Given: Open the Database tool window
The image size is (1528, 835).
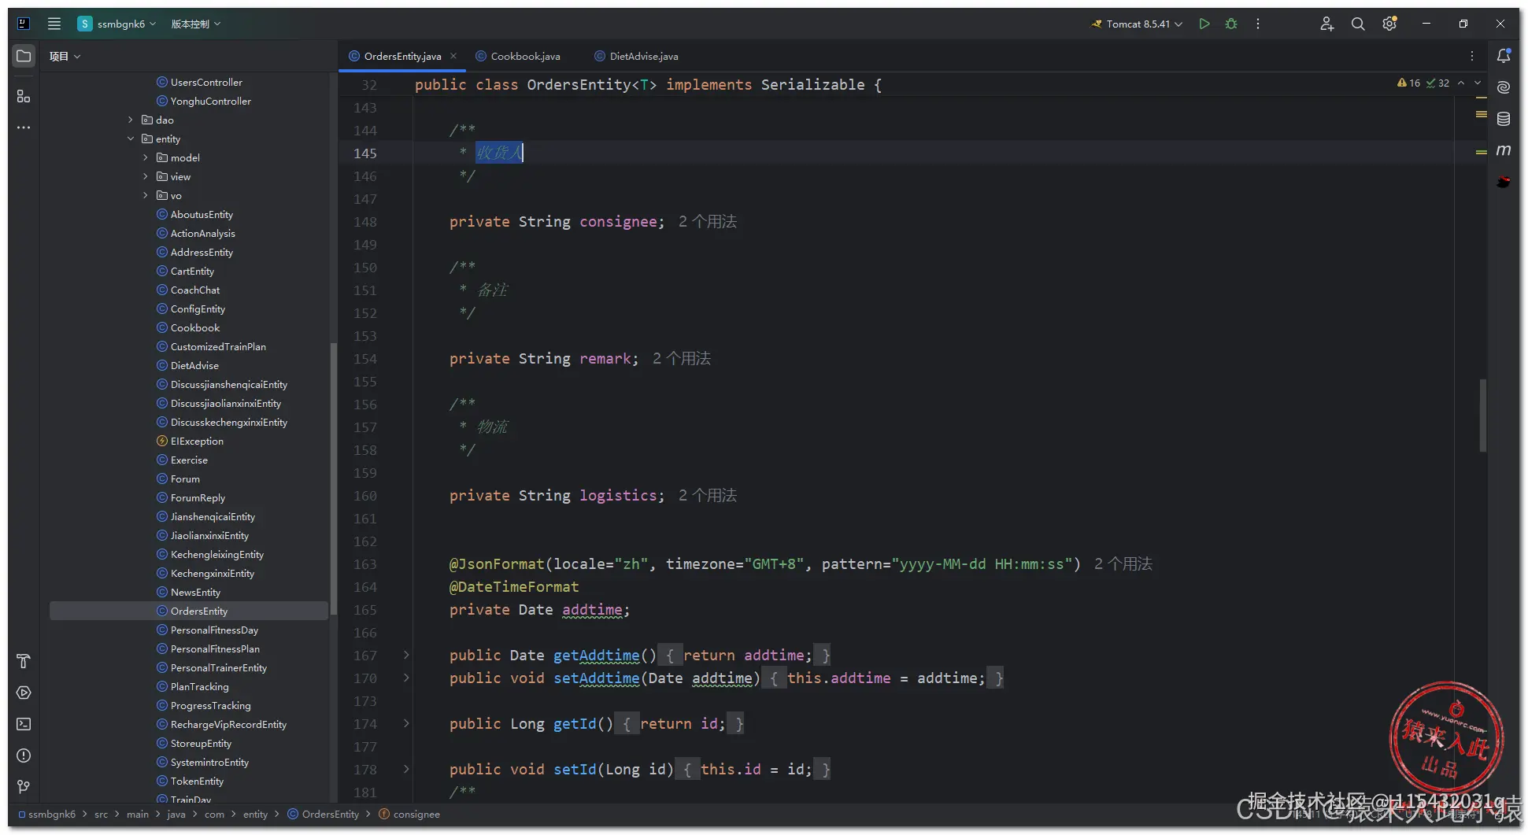Looking at the screenshot, I should [1504, 119].
